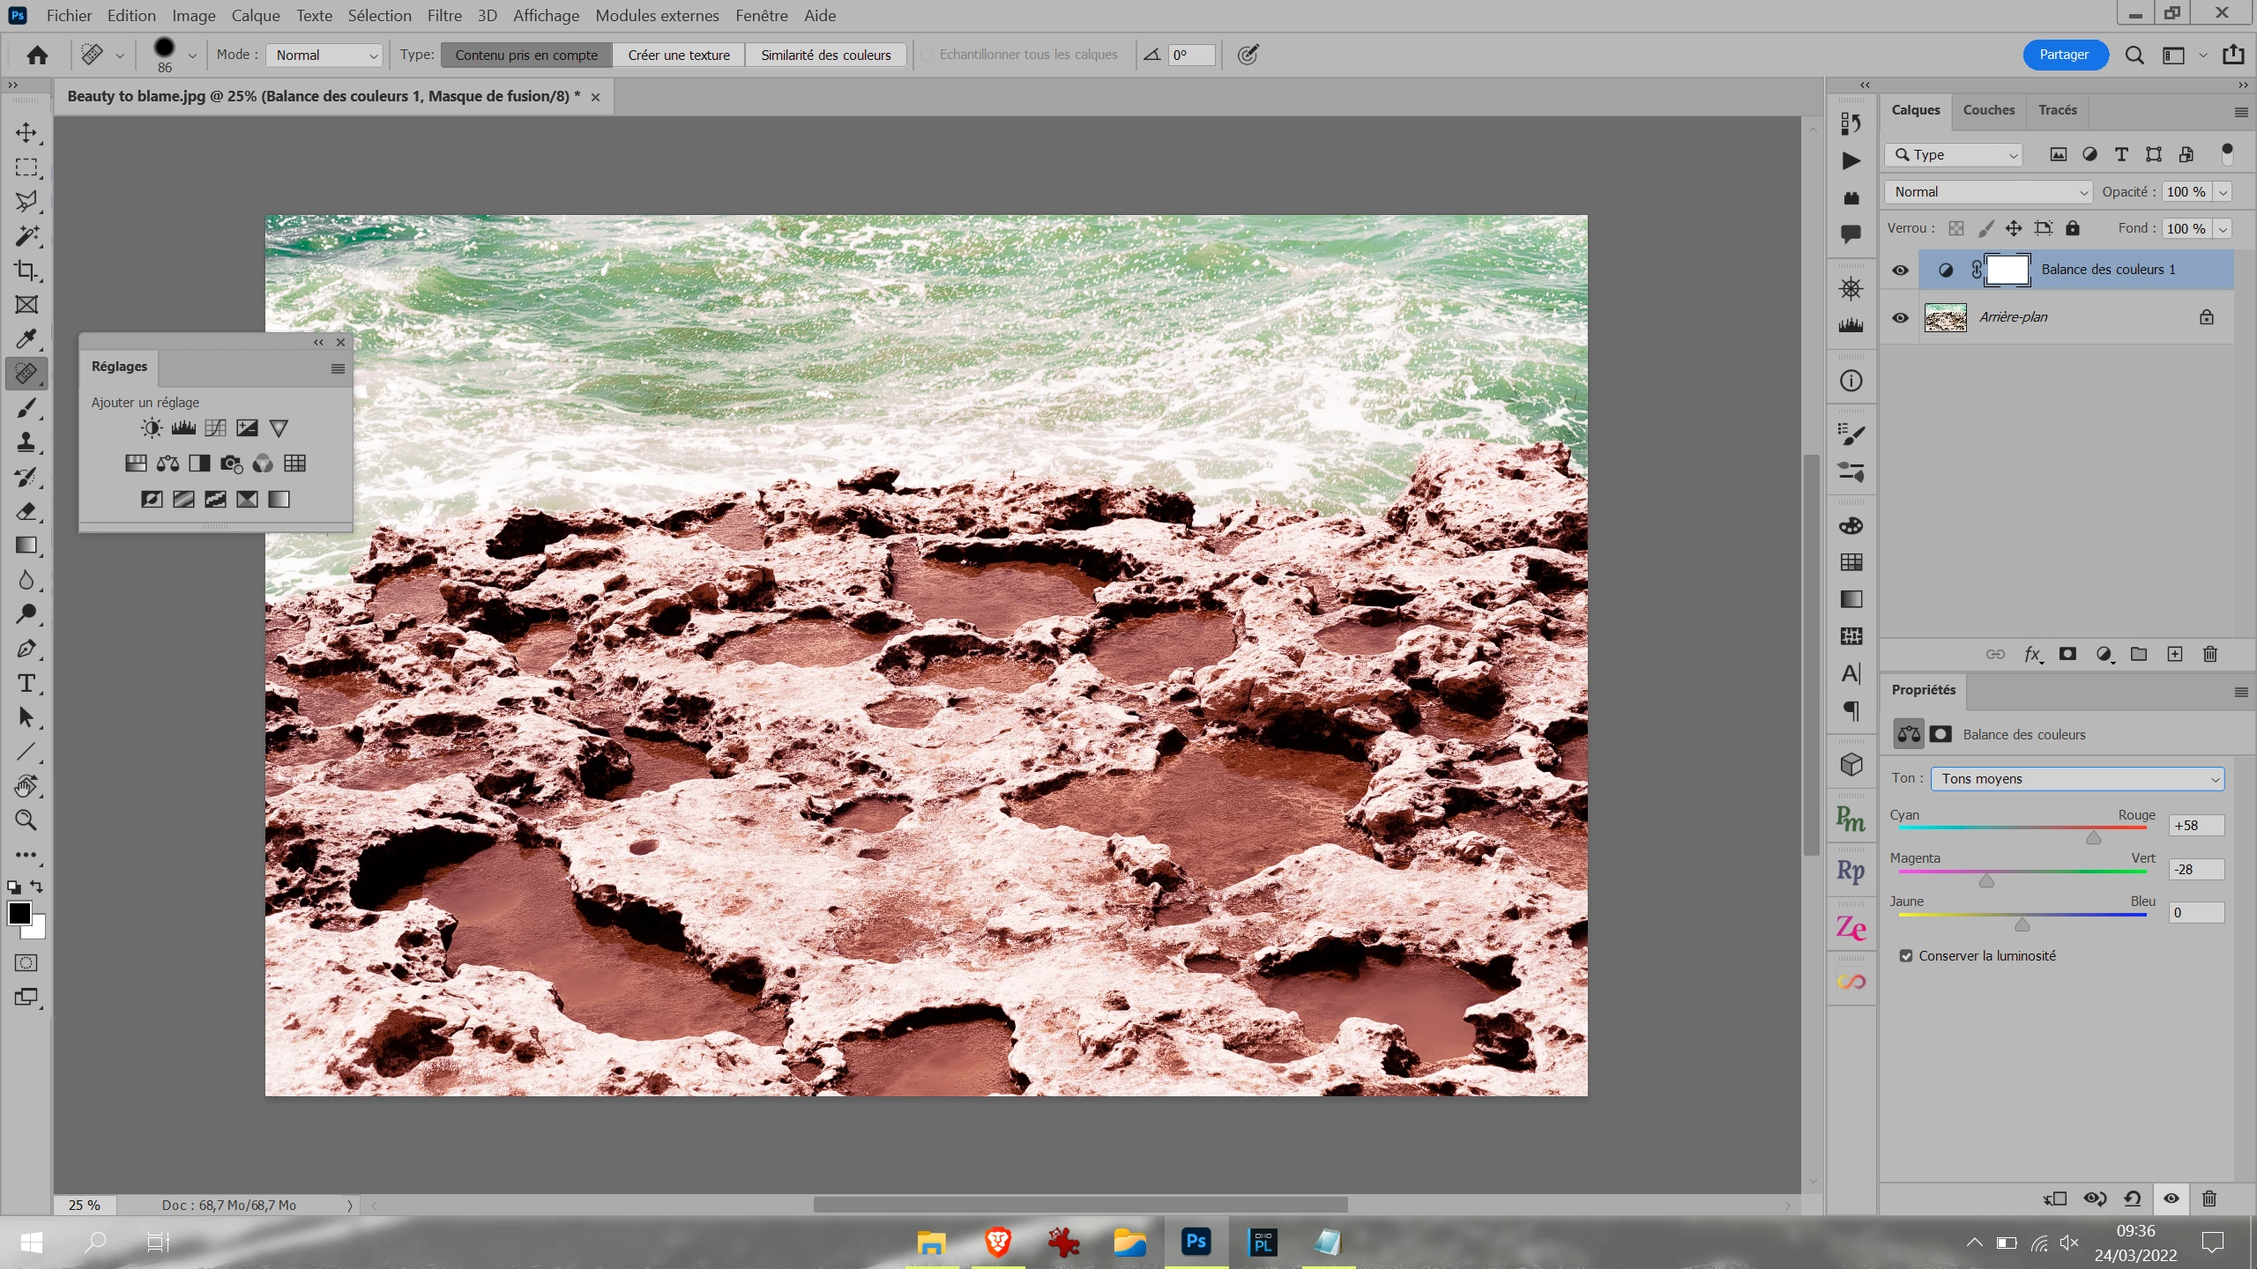
Task: Delete layer using Calques trash icon
Action: [2209, 654]
